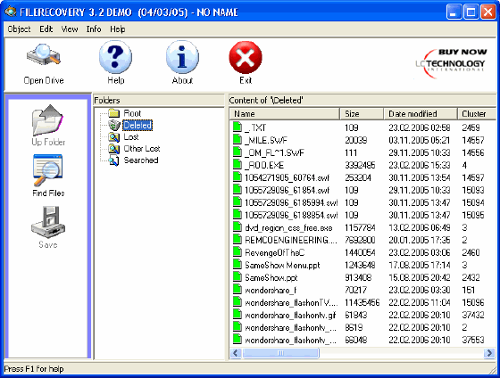The image size is (500, 378).
Task: Click green icon of _.TXT file
Action: (x=237, y=127)
